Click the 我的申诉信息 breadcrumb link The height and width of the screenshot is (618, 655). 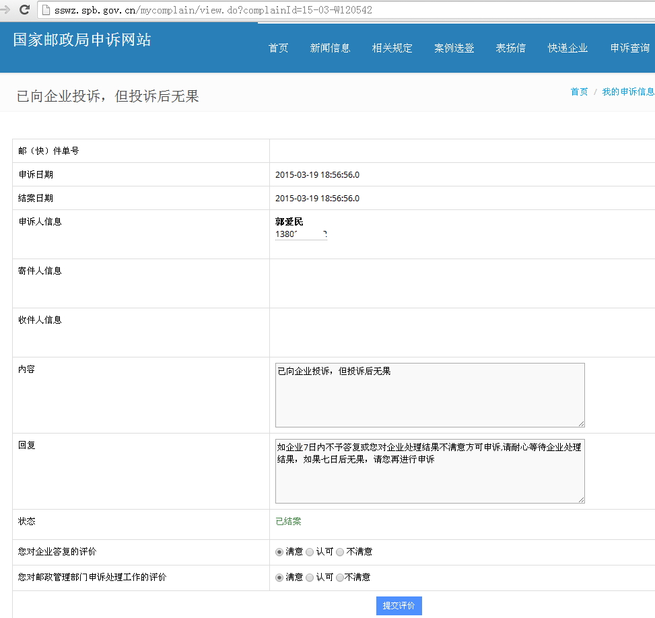[x=628, y=92]
